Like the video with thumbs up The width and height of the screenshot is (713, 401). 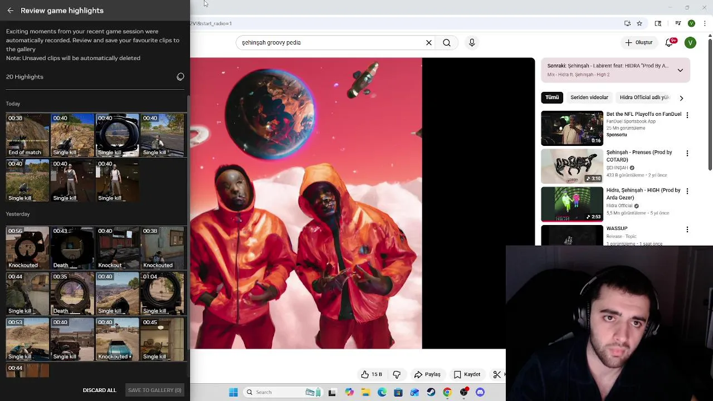pyautogui.click(x=371, y=374)
